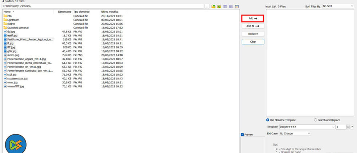The height and width of the screenshot is (153, 357).
Task: Click the file icon of ff.jpg
Action: pos(5,43)
